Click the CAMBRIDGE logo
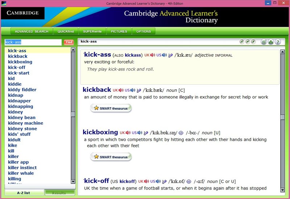 coord(23,13)
